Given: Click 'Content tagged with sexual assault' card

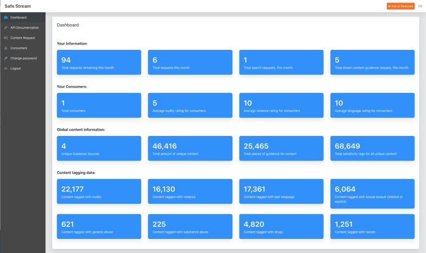Looking at the screenshot, I should coord(372,194).
